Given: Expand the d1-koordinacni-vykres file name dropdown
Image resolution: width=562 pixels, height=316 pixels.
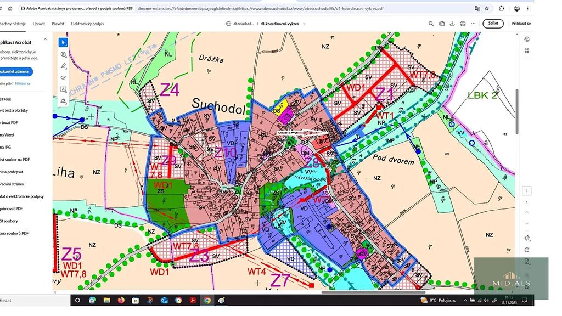Looking at the screenshot, I should (304, 24).
